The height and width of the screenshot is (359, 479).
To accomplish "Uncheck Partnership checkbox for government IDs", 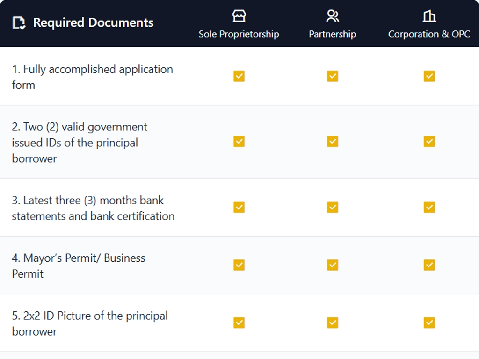I will tap(332, 141).
